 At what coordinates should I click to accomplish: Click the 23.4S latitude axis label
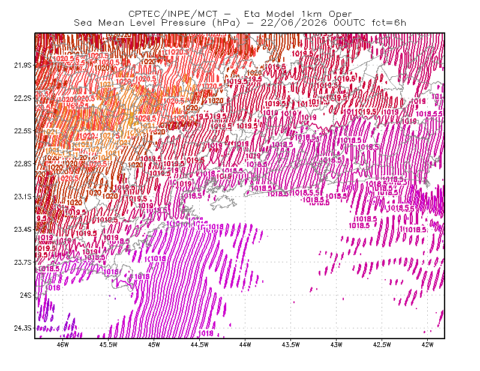[x=22, y=229]
